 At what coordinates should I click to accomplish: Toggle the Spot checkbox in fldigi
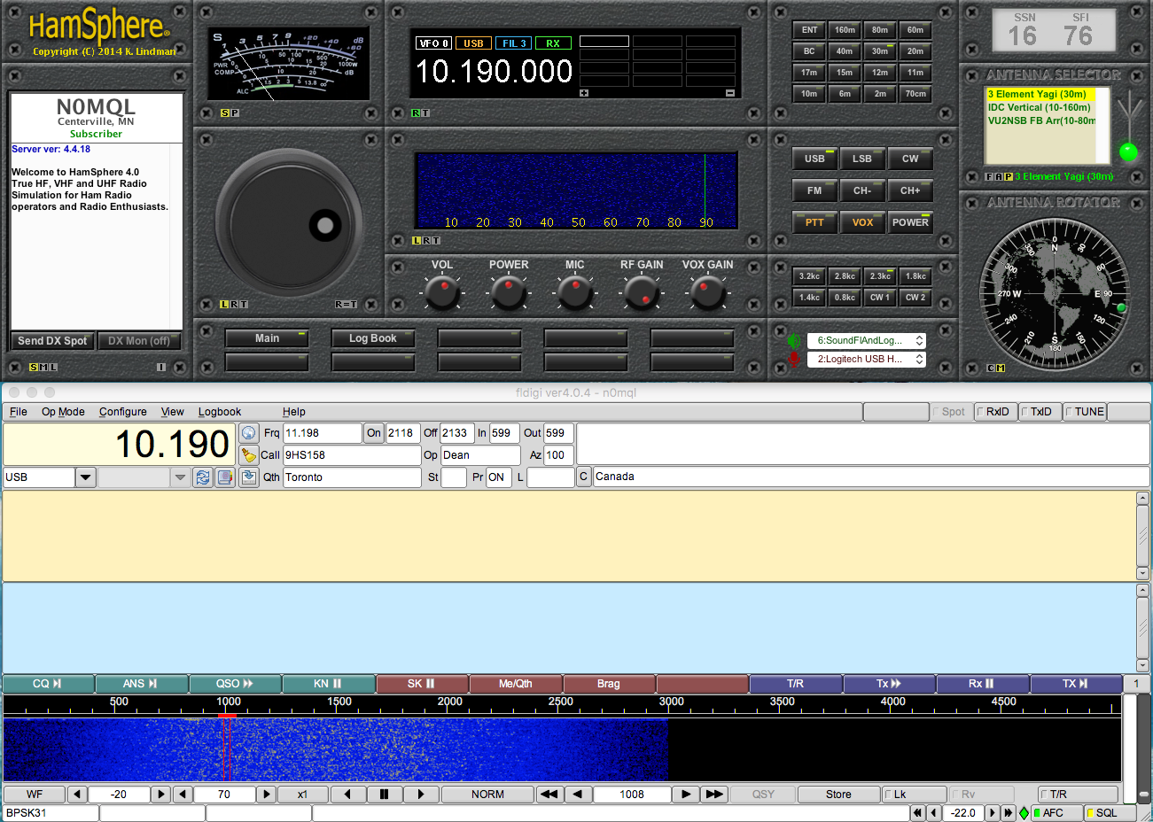coord(951,412)
